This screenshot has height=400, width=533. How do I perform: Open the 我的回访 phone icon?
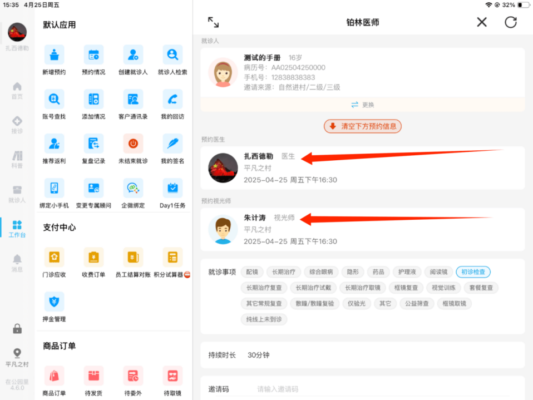[x=172, y=99]
